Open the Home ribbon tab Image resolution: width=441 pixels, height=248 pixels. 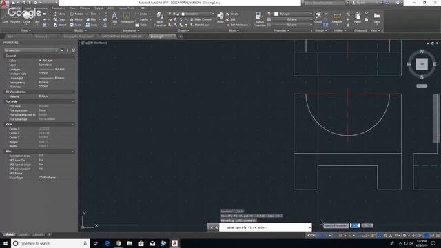(x=16, y=8)
